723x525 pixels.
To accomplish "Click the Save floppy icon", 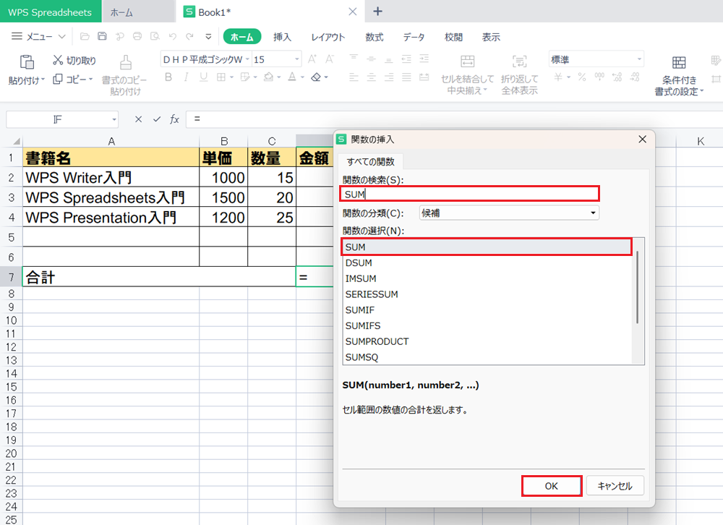I will pyautogui.click(x=103, y=36).
